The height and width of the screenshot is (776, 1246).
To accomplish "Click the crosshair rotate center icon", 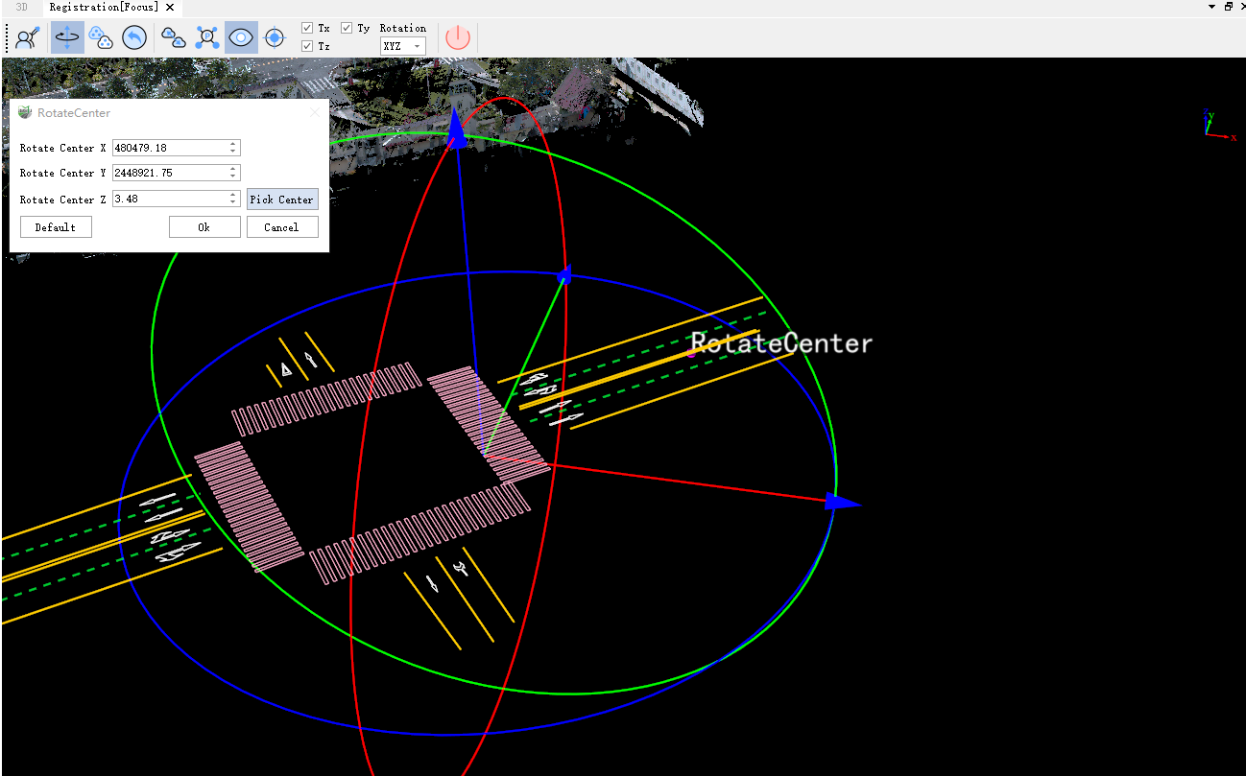I will [275, 37].
